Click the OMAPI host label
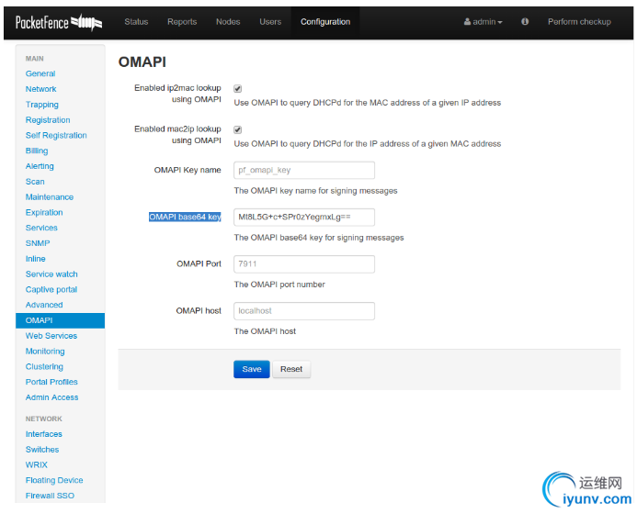The width and height of the screenshot is (637, 514). tap(199, 311)
